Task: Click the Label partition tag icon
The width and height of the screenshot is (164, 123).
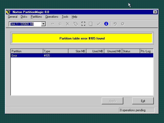Action: click(x=76, y=24)
